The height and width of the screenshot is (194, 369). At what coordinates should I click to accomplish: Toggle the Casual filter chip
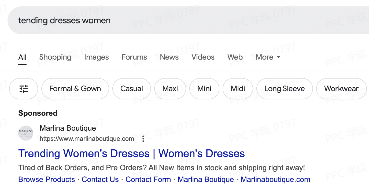coord(131,89)
